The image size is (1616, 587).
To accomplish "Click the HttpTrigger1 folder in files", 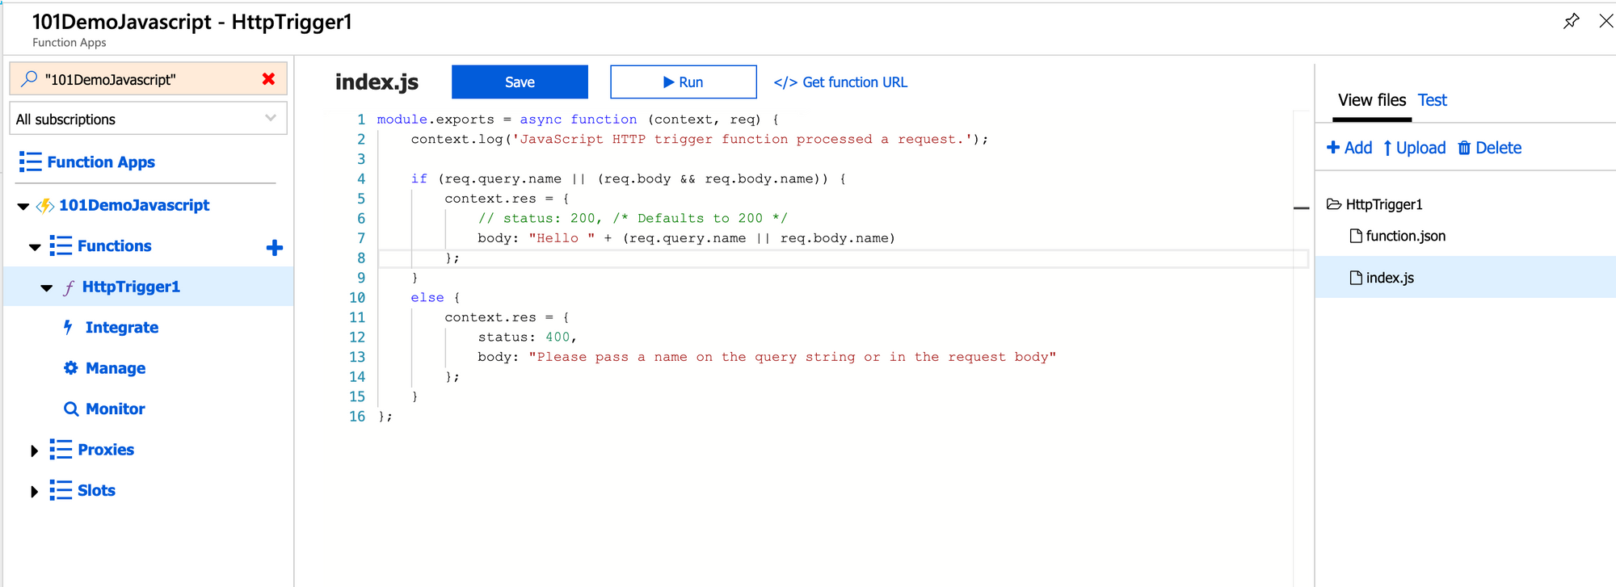I will 1375,204.
